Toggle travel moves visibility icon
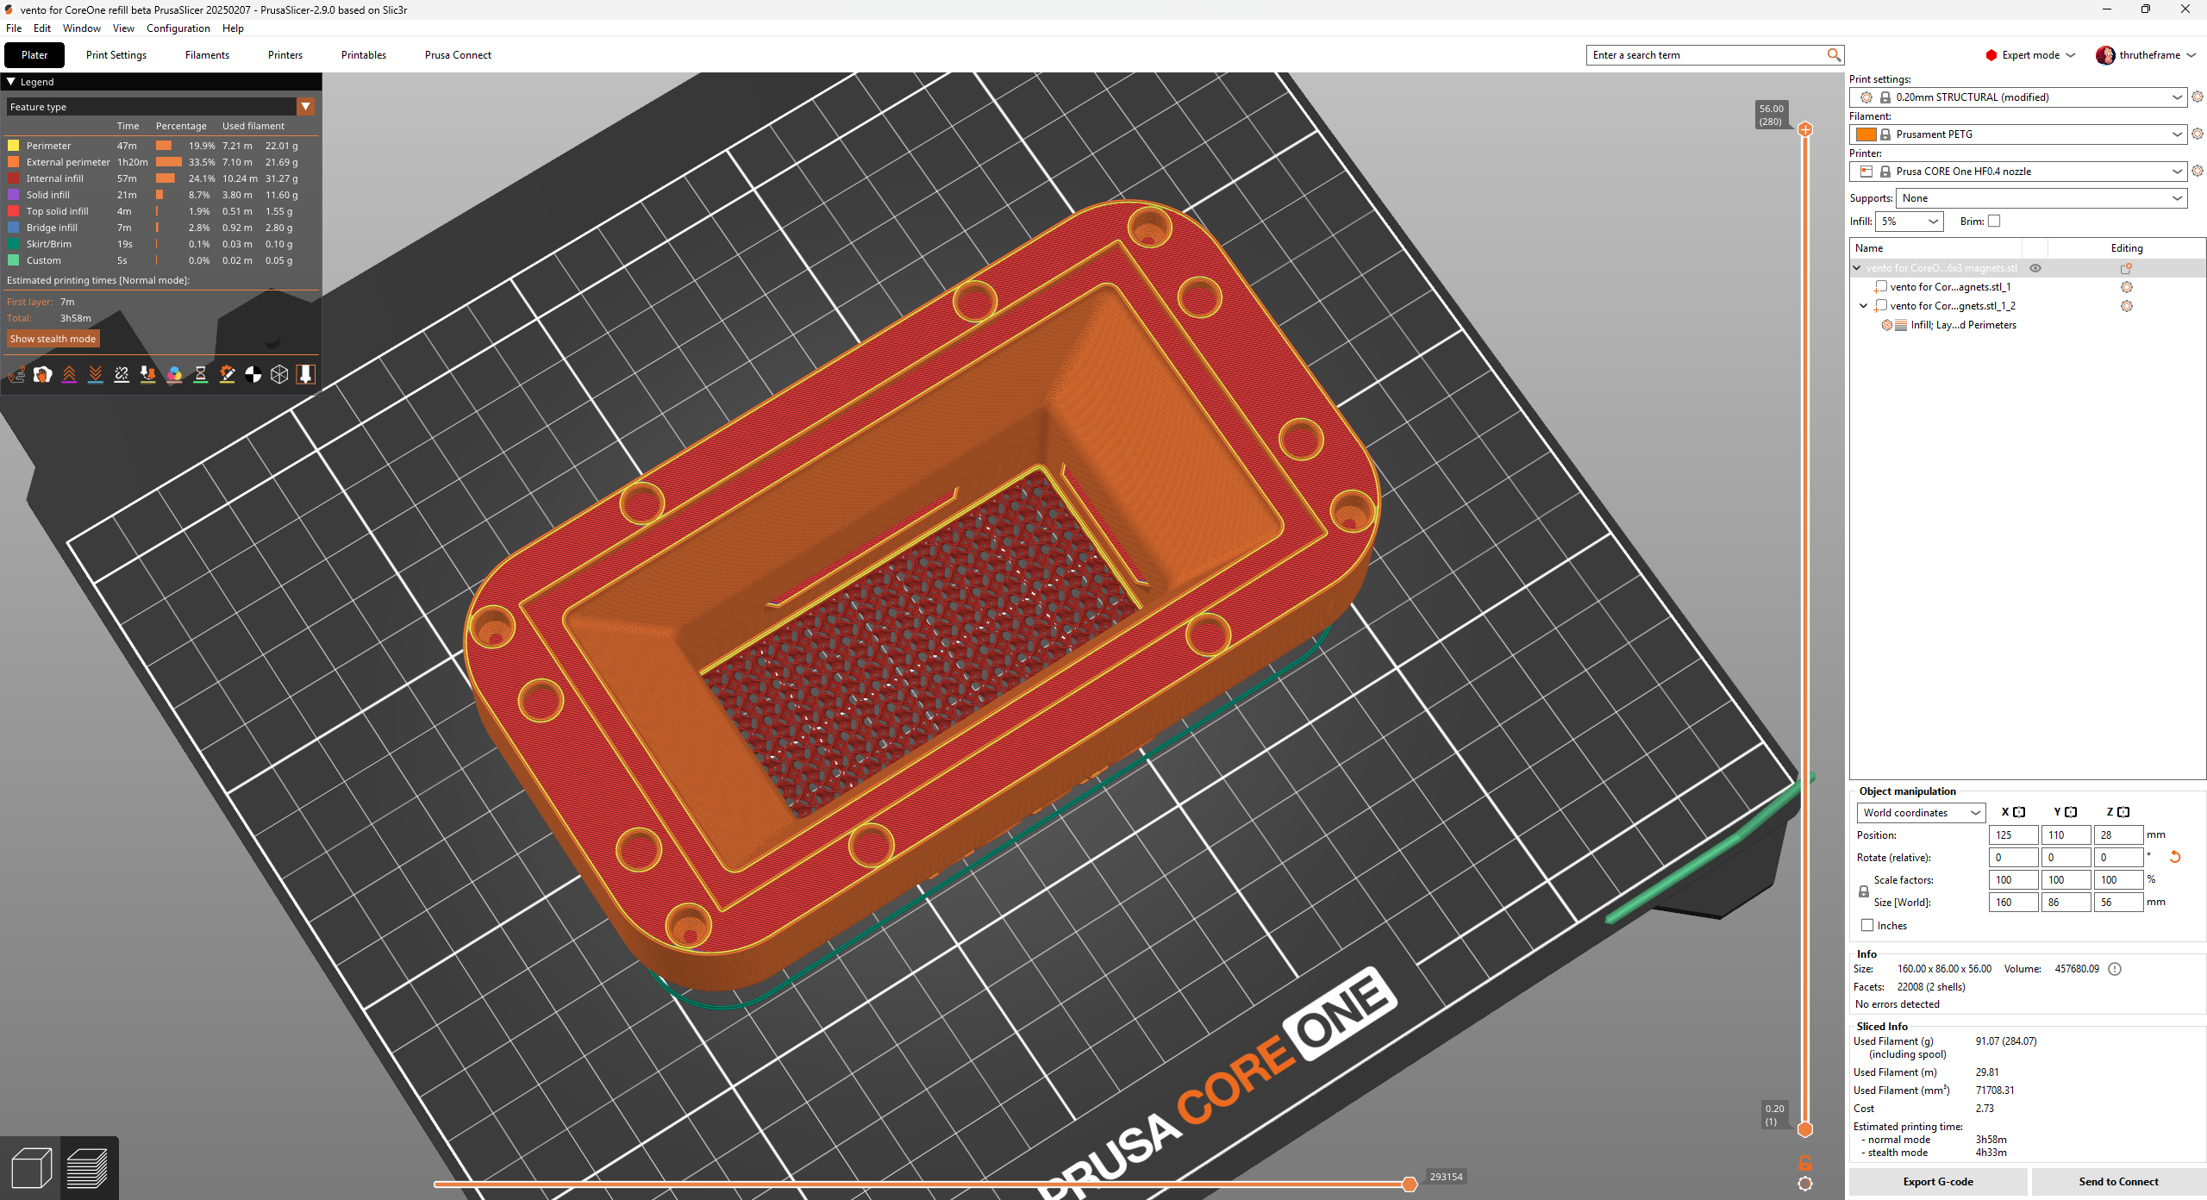Viewport: 2207px width, 1200px height. (x=16, y=374)
